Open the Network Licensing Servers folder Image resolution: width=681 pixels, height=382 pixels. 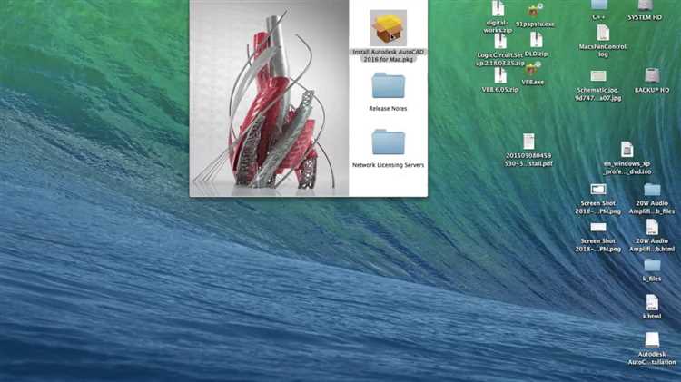389,142
